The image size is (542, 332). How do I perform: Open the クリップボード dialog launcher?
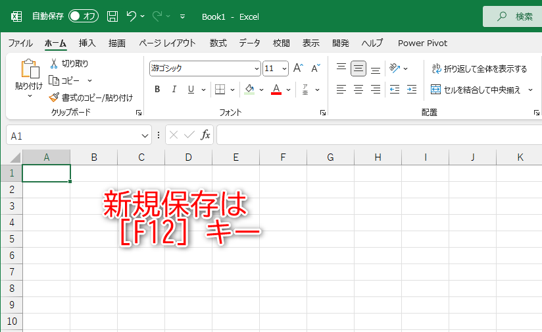point(139,113)
